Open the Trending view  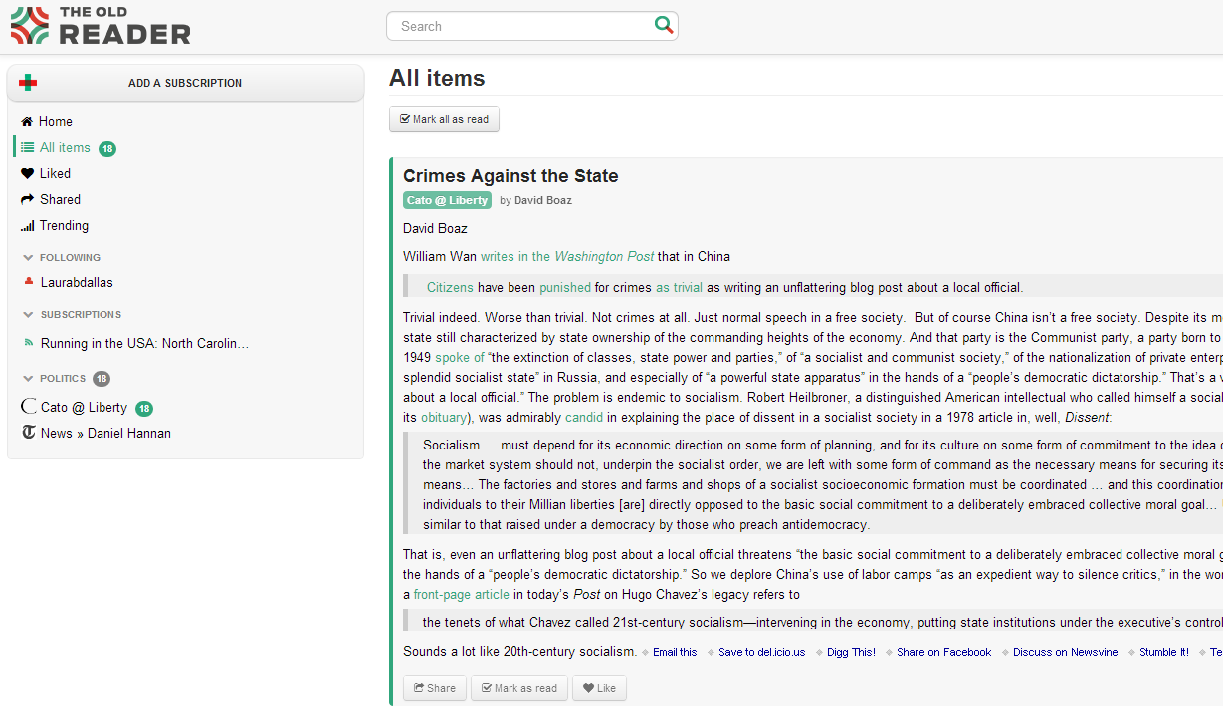click(x=64, y=226)
